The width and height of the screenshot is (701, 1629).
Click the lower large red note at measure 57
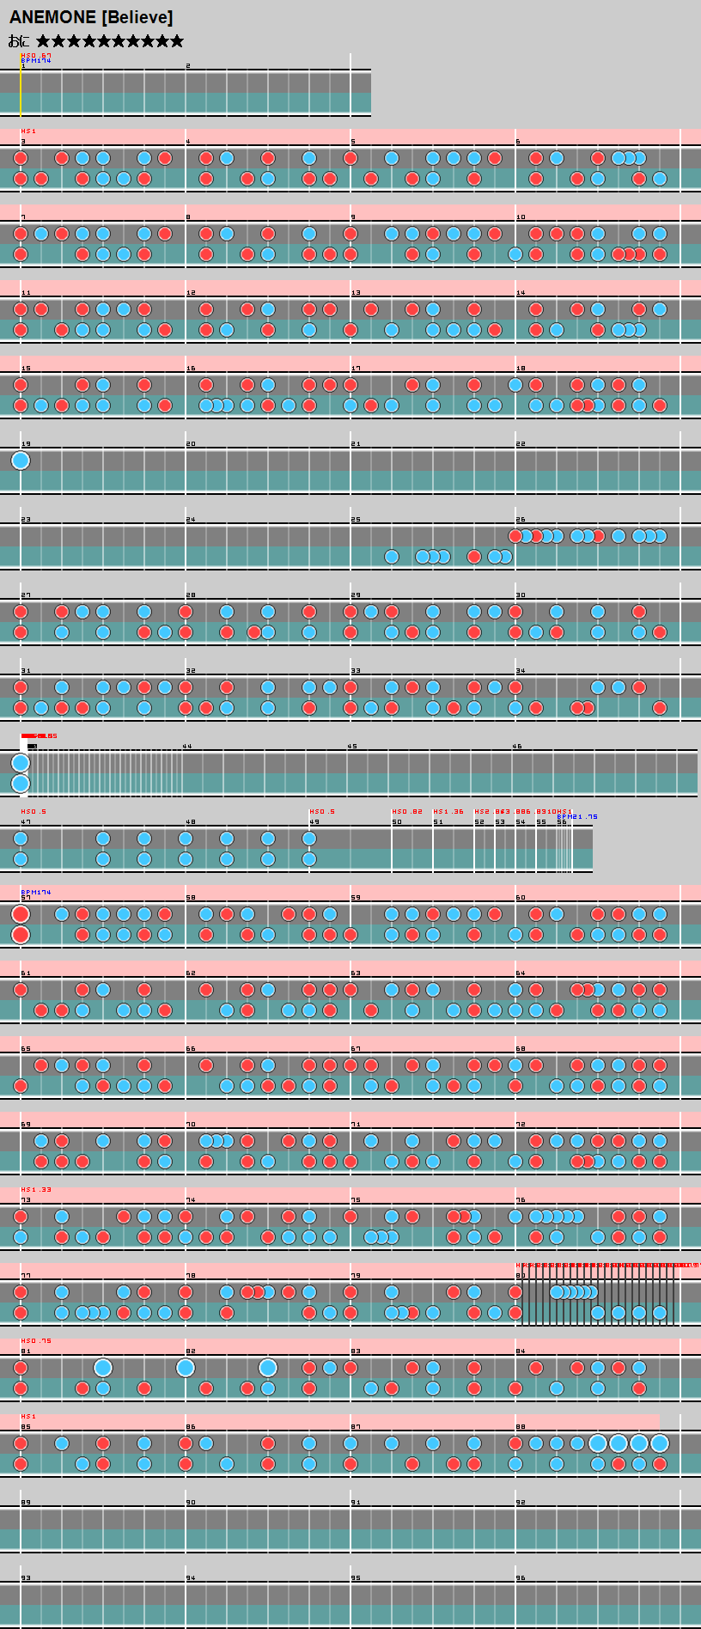pyautogui.click(x=21, y=935)
